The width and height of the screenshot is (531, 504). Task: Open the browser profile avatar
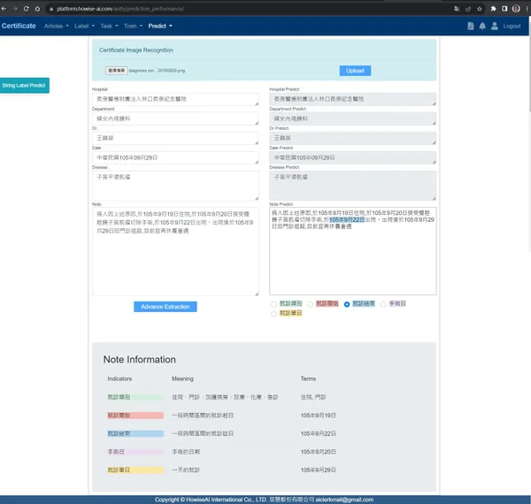coord(516,9)
